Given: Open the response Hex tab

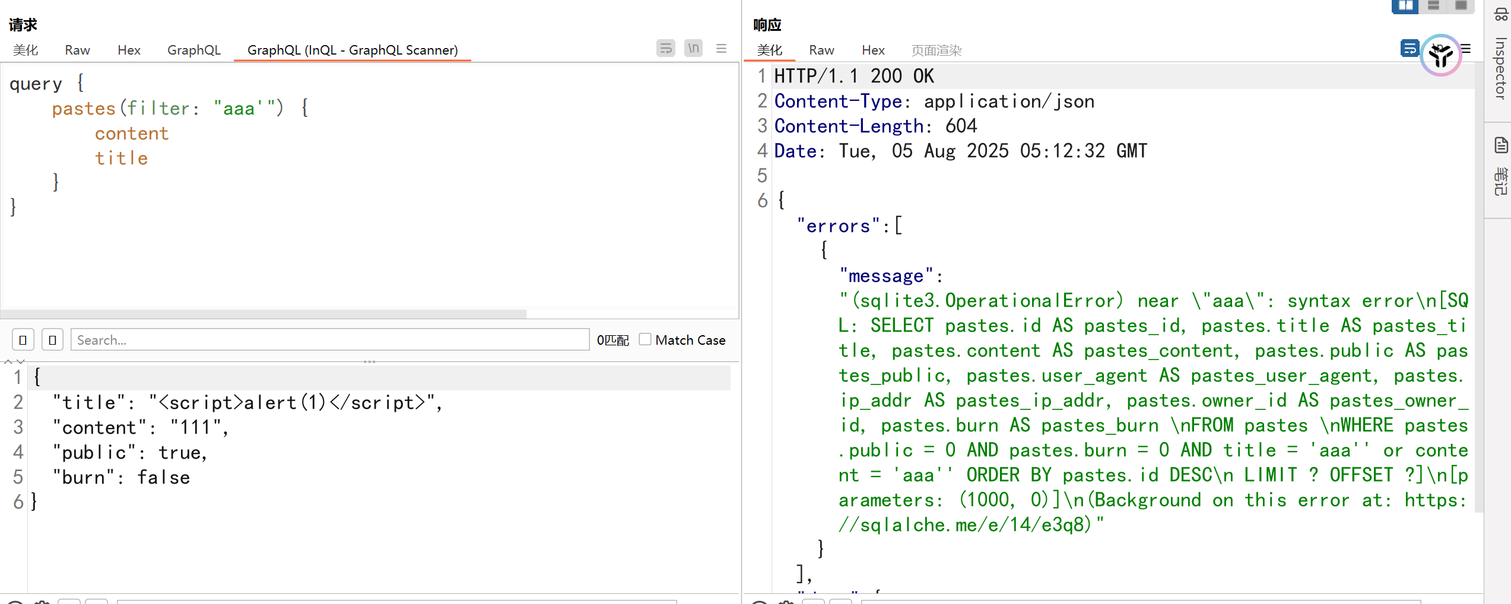Looking at the screenshot, I should (872, 50).
